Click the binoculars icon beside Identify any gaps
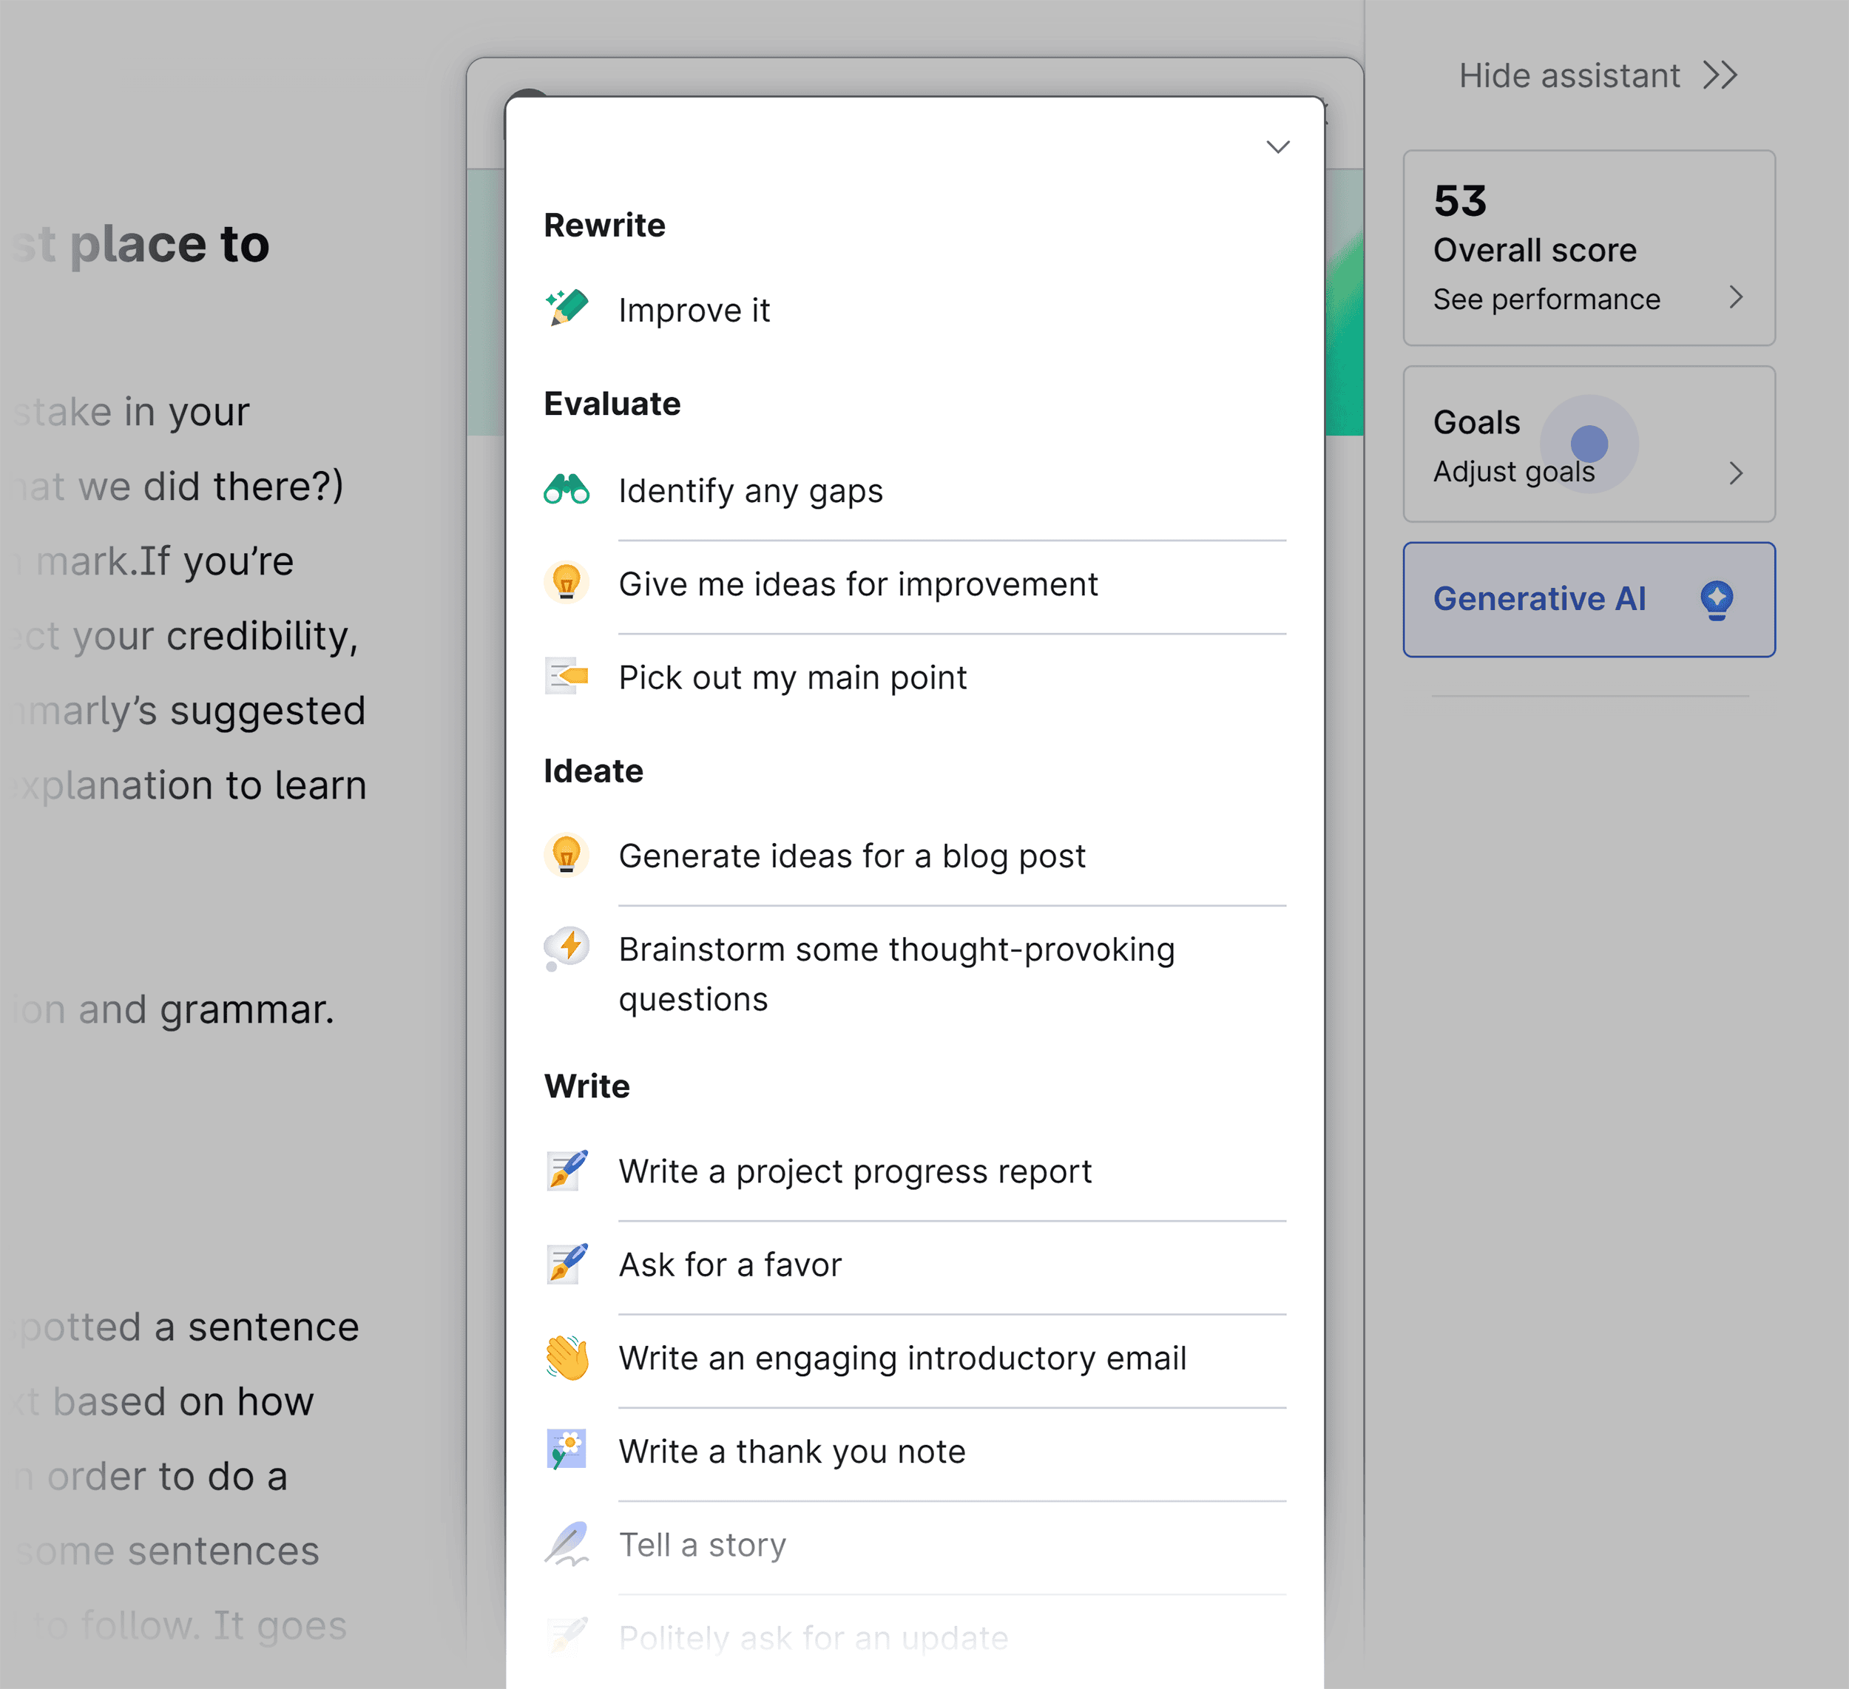The image size is (1849, 1689). (566, 490)
